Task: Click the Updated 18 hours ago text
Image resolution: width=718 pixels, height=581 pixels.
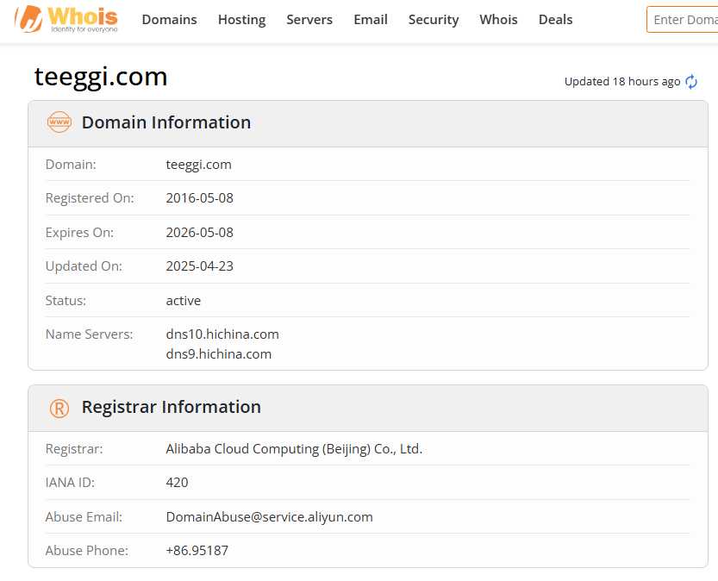Action: point(621,81)
